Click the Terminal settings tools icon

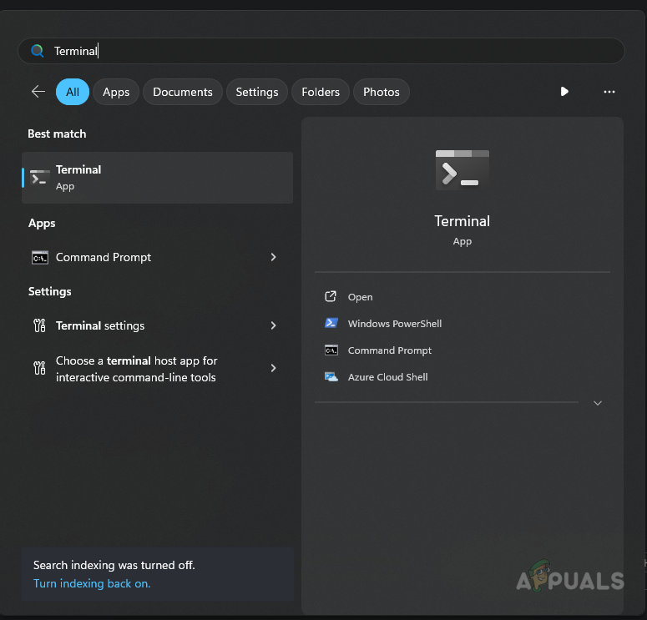(x=39, y=325)
